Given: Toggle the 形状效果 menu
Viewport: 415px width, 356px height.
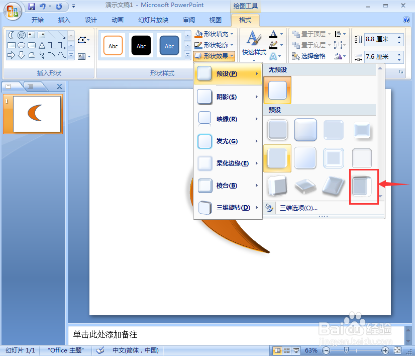Looking at the screenshot, I should pos(214,56).
